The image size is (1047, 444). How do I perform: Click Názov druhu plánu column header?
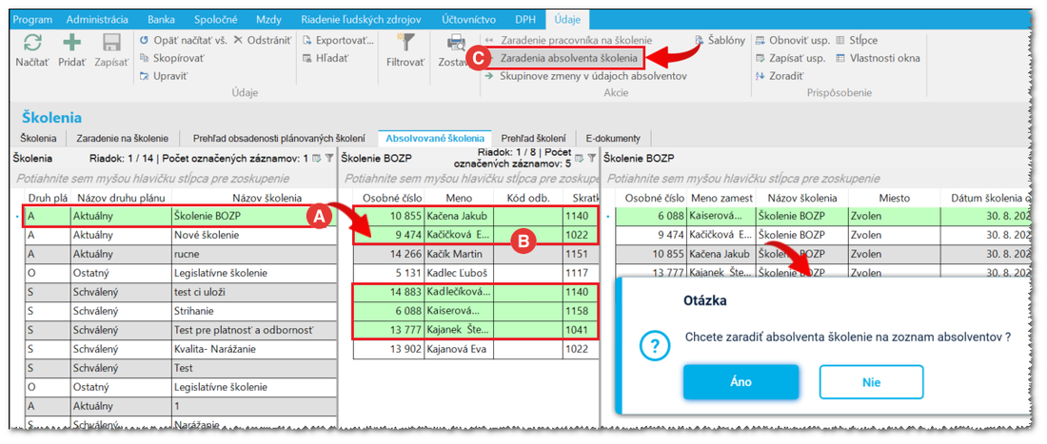(x=121, y=198)
